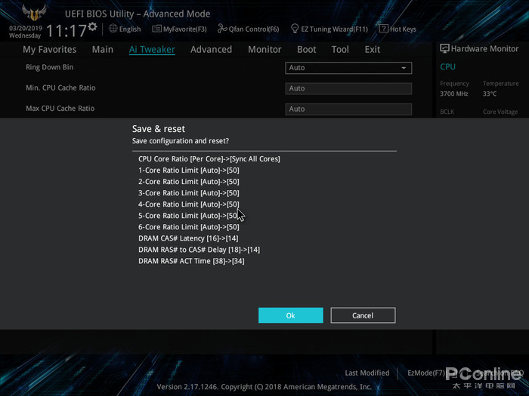The height and width of the screenshot is (396, 529).
Task: Click the MyFavorite folder icon
Action: [156, 29]
